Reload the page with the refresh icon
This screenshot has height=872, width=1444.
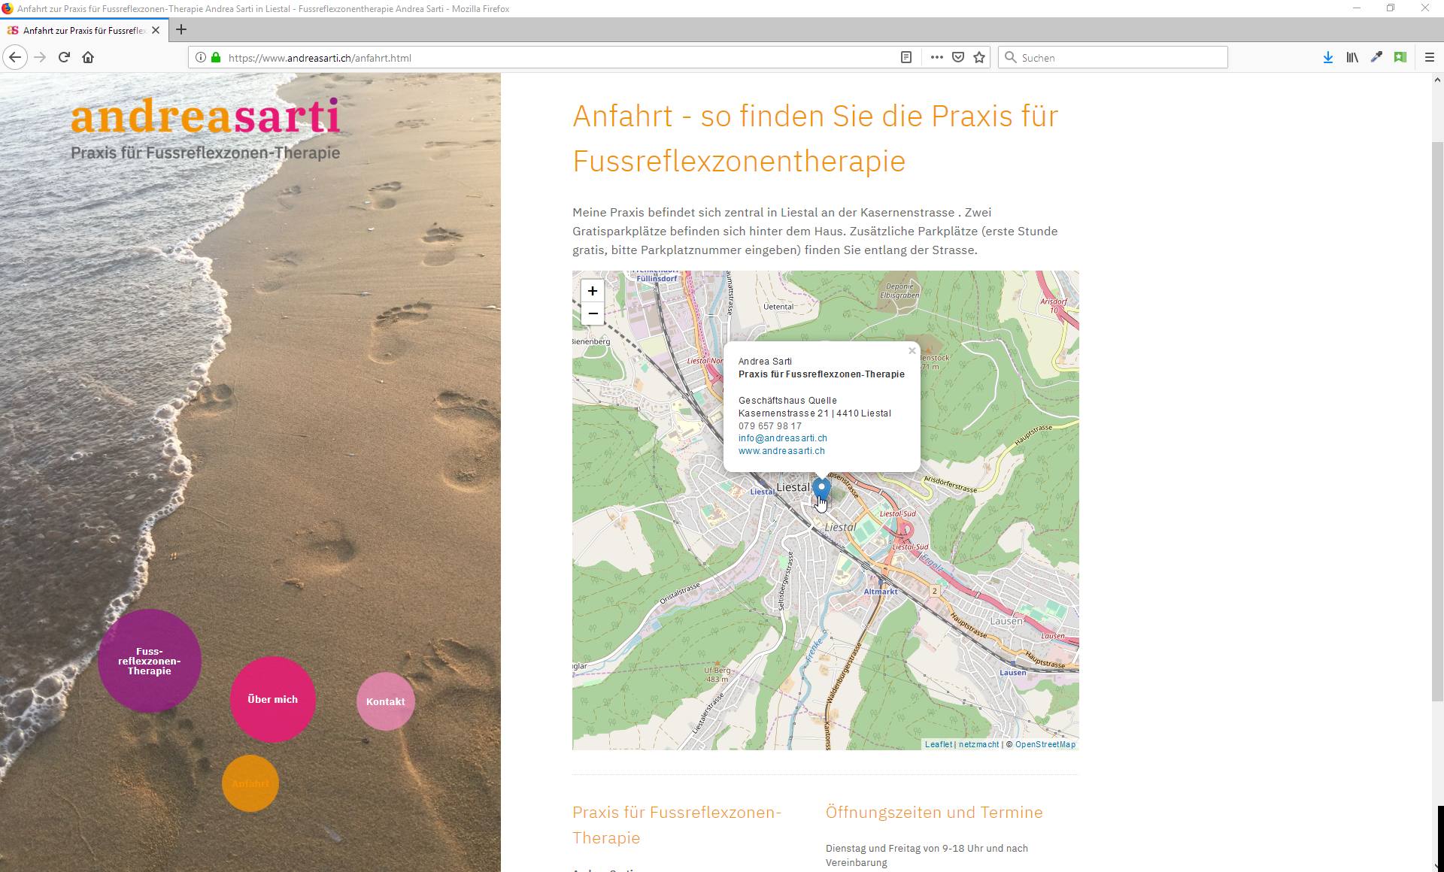64,57
